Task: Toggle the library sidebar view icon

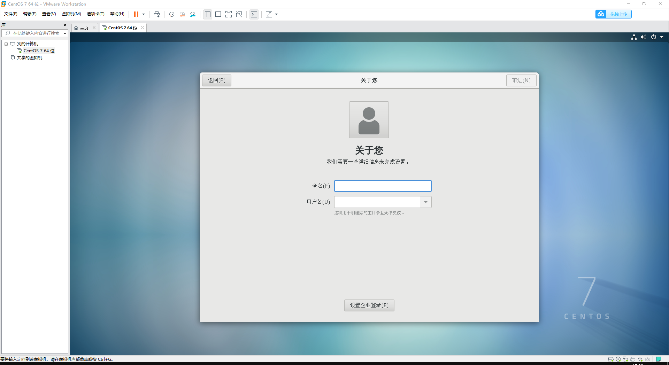Action: coord(208,14)
